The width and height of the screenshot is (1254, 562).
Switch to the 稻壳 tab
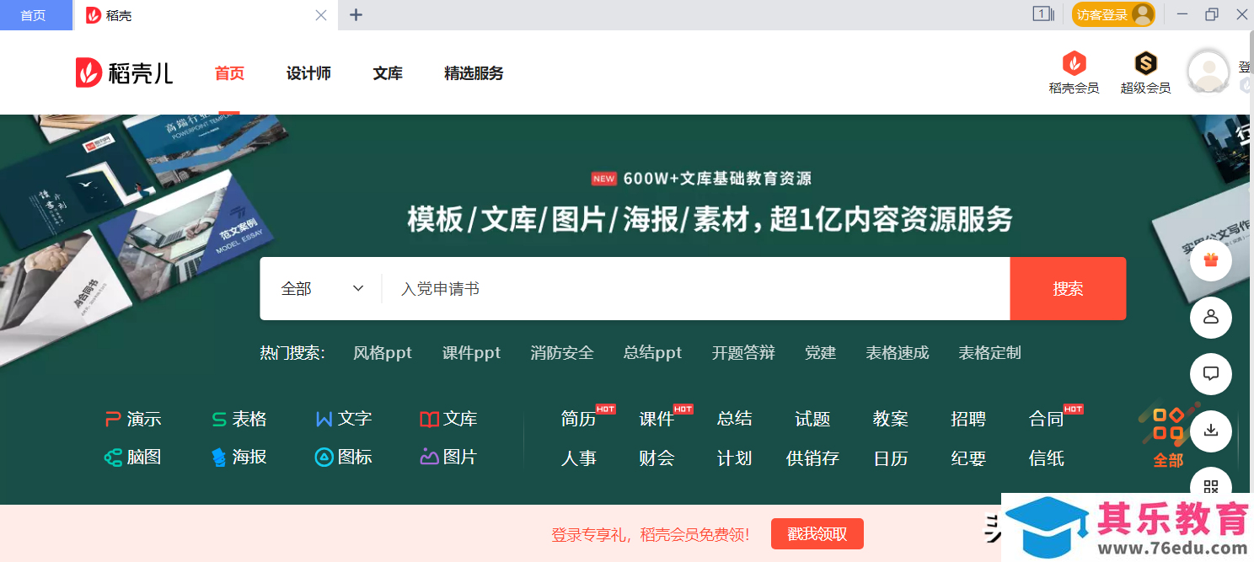click(206, 15)
